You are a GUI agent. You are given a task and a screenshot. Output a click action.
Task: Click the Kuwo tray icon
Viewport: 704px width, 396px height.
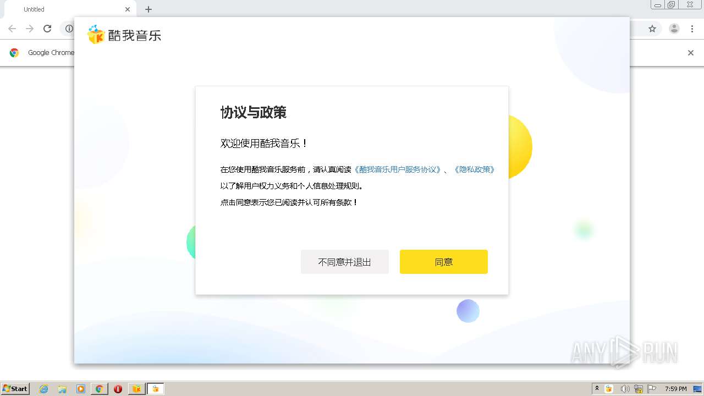(609, 389)
